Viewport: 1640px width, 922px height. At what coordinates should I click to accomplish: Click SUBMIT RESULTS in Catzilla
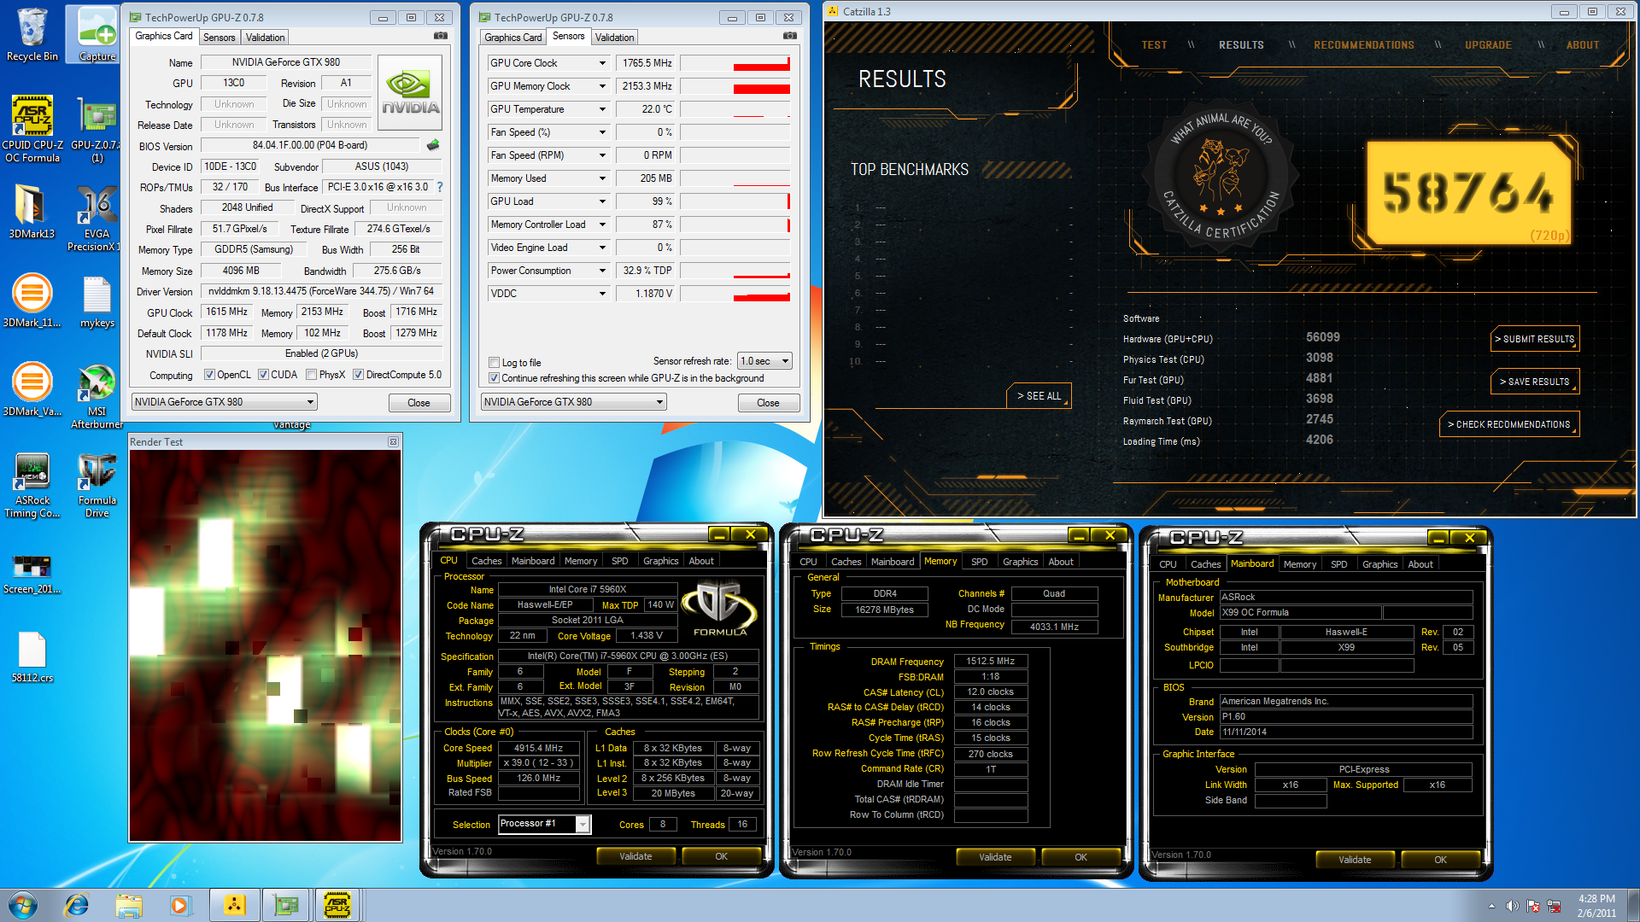1536,339
